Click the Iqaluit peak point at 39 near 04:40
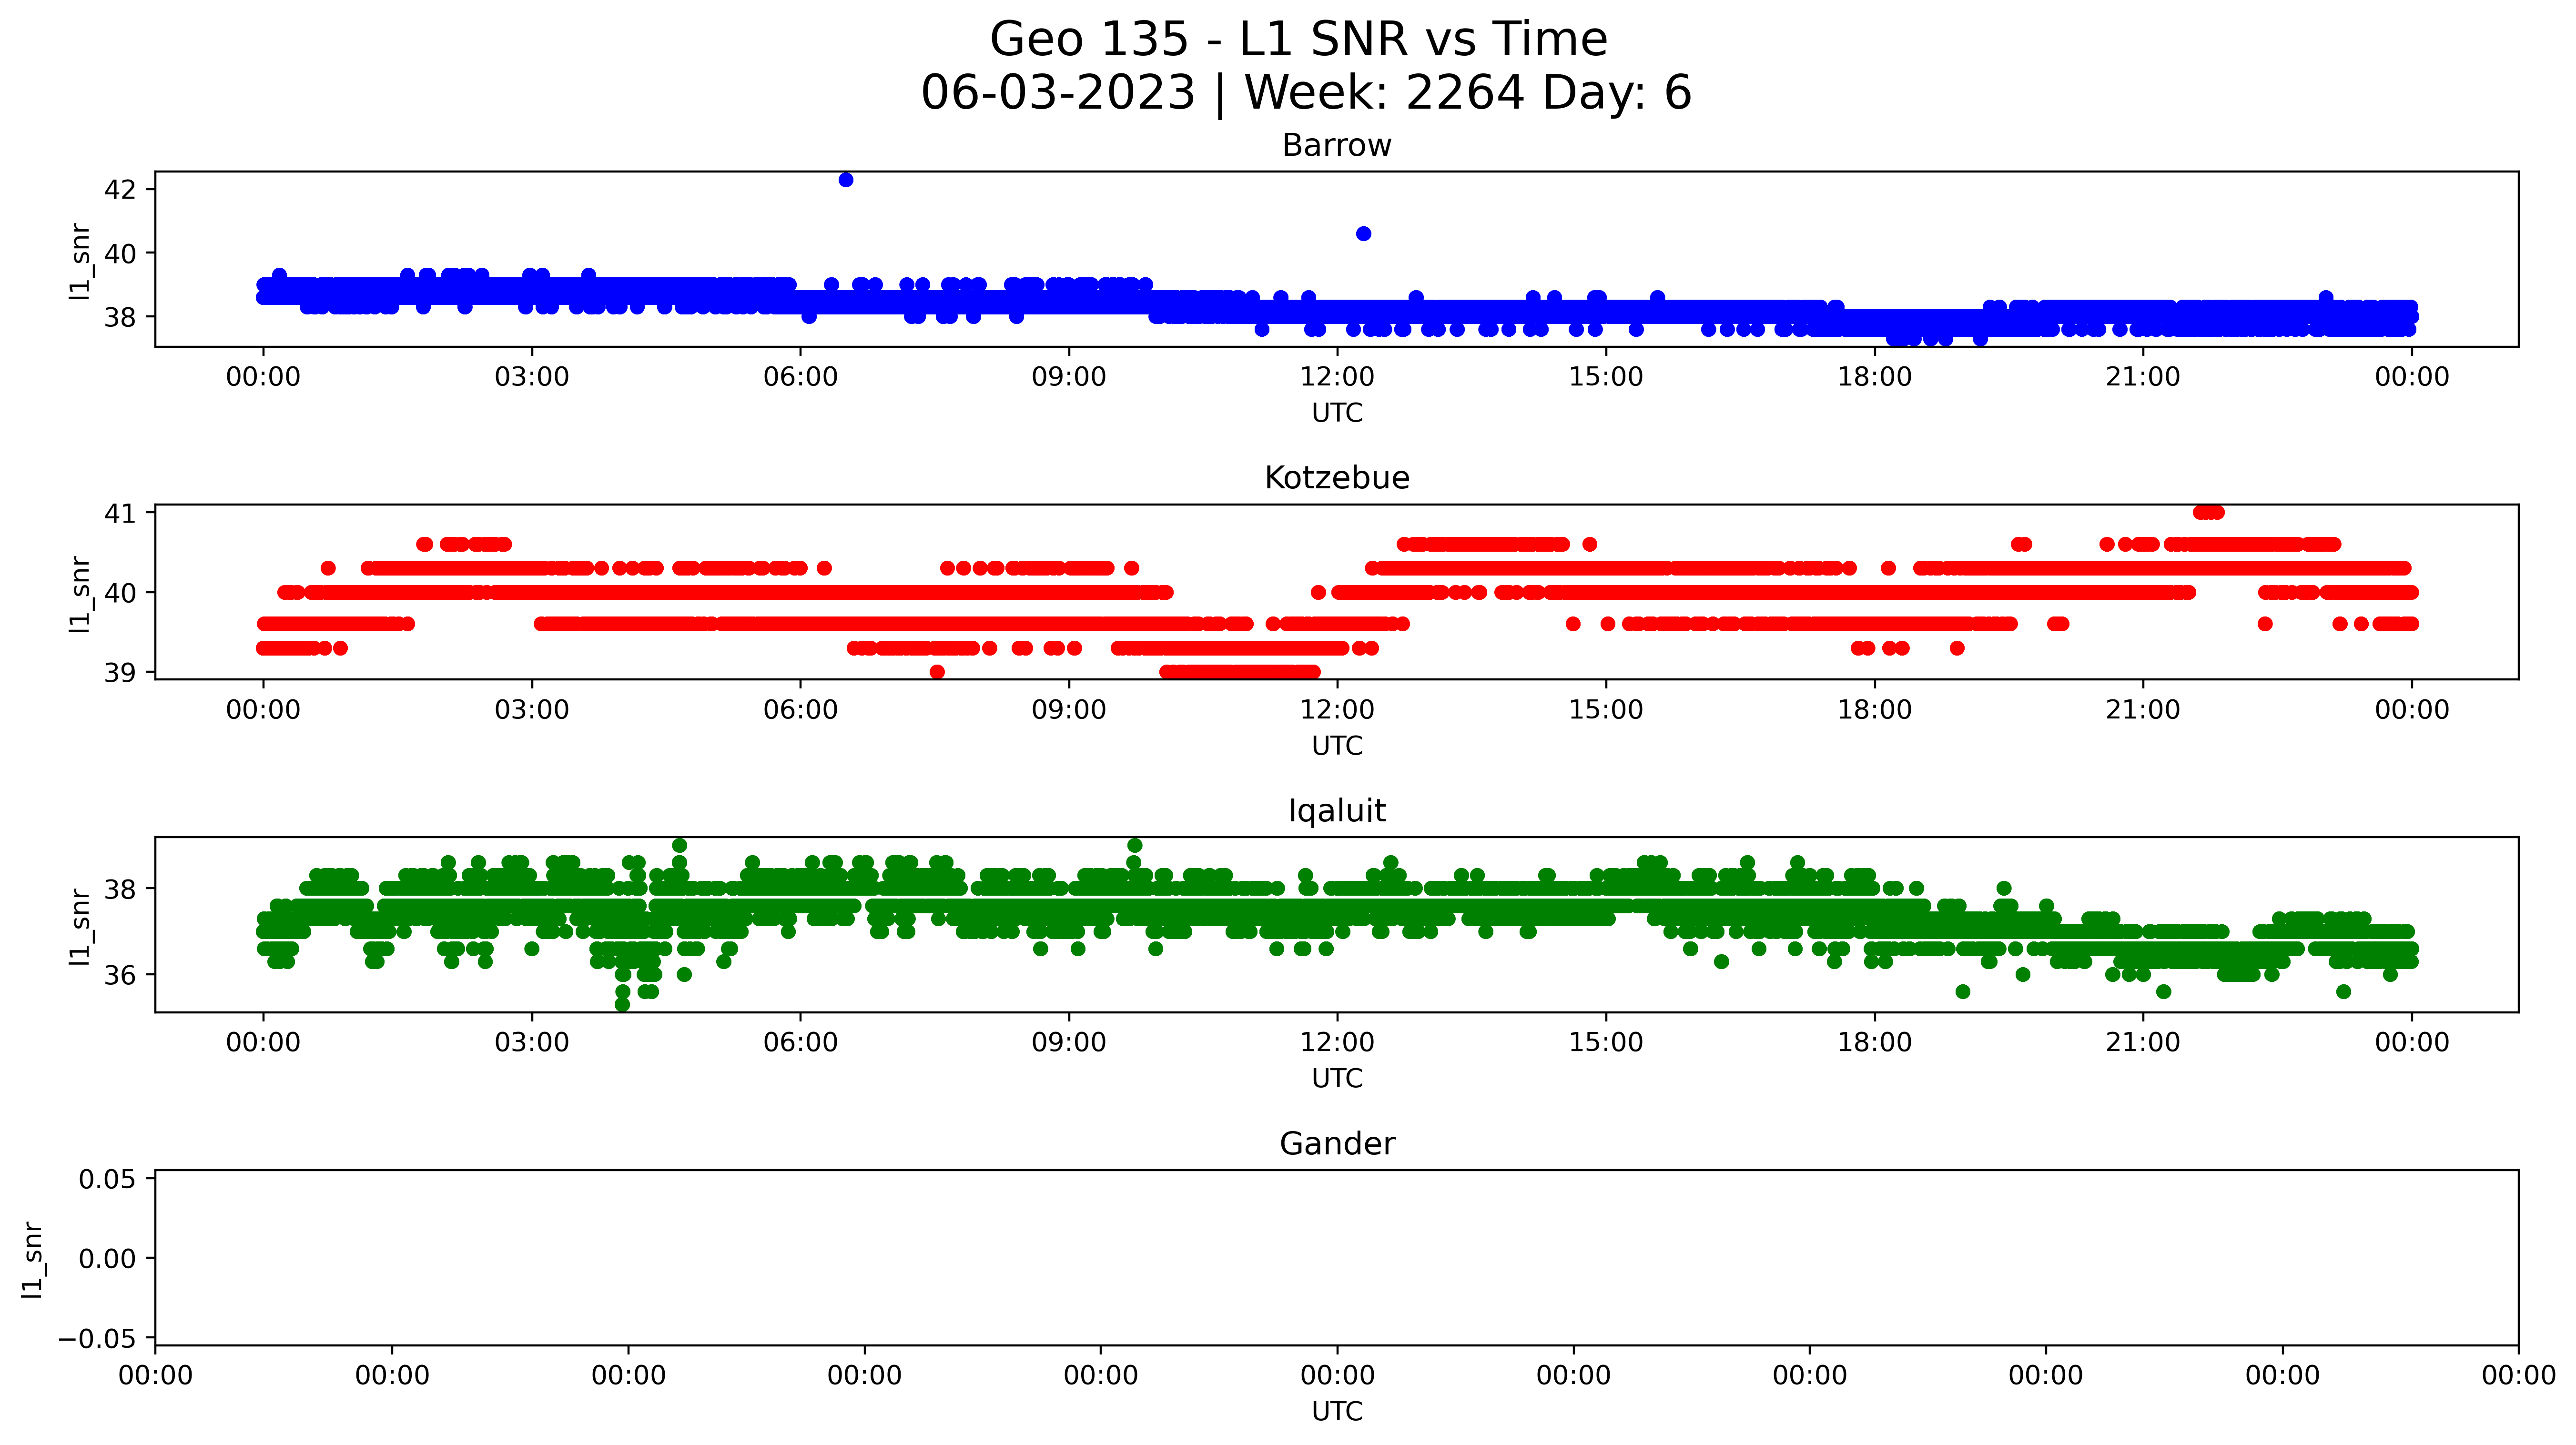This screenshot has height=1445, width=2576. pyautogui.click(x=680, y=846)
